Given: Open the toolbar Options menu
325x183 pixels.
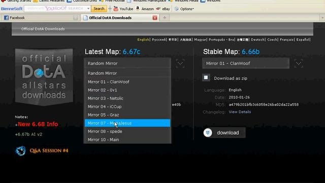Looking at the screenshot, I should [184, 9].
